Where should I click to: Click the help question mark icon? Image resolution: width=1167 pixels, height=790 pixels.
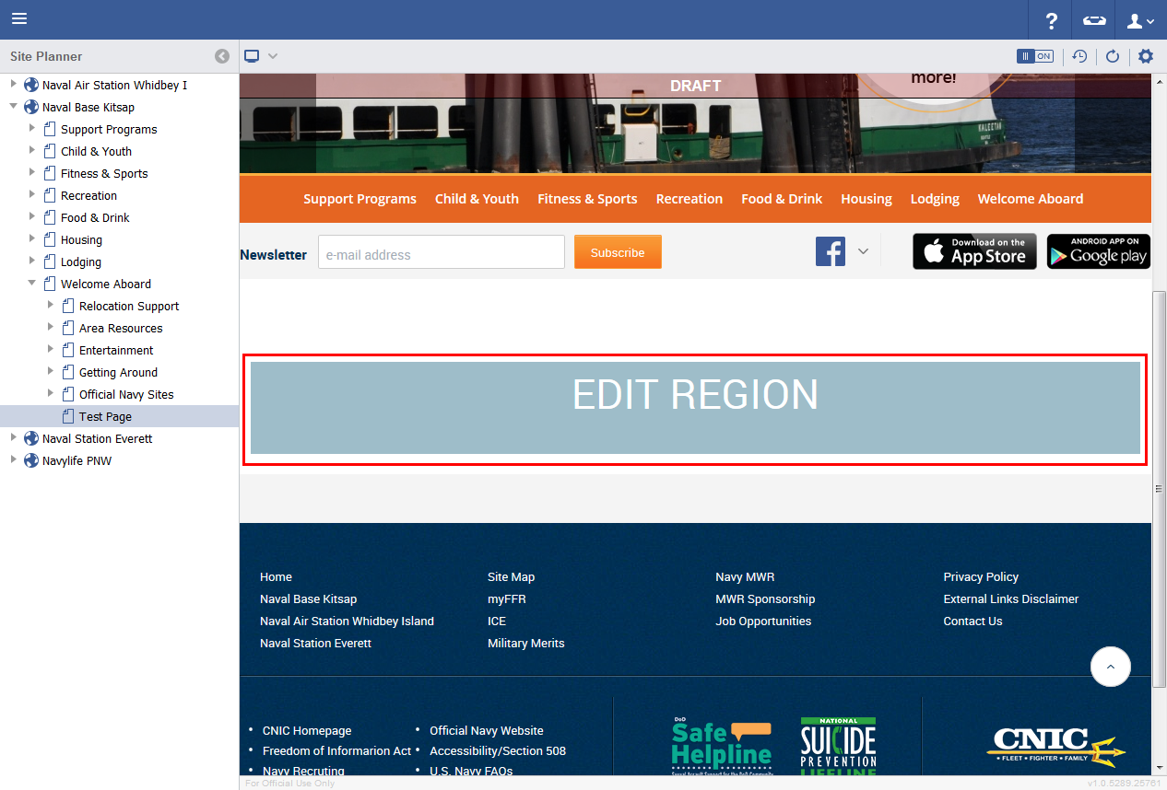click(1051, 20)
